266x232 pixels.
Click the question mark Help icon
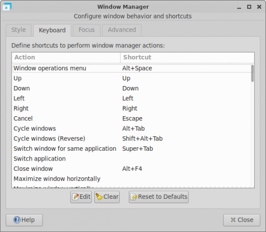click(17, 220)
